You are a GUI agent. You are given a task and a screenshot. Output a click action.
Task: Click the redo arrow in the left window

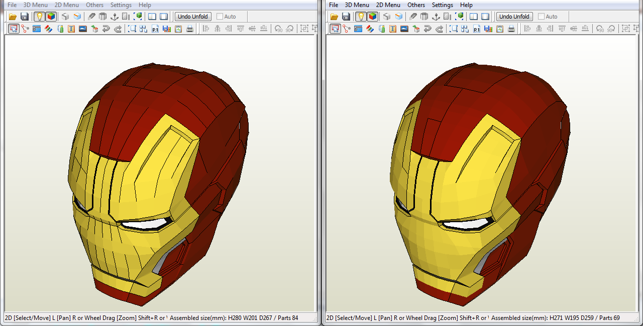coord(118,29)
